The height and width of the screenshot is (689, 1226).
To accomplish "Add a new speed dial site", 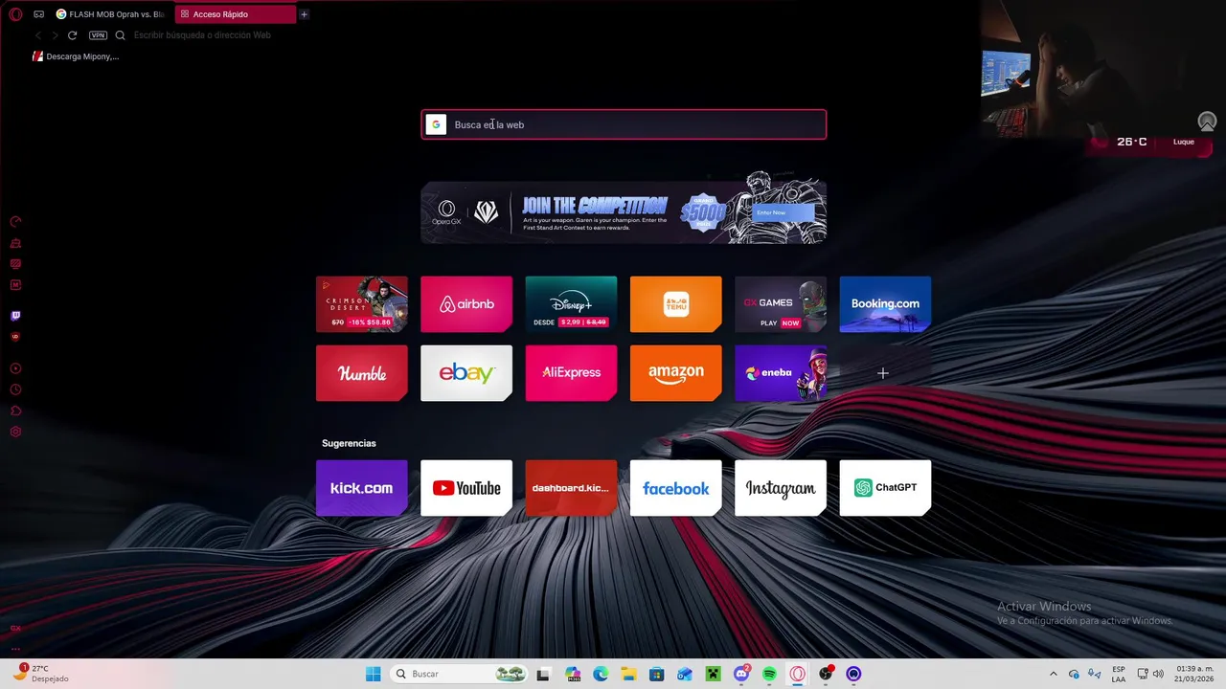I will [883, 373].
